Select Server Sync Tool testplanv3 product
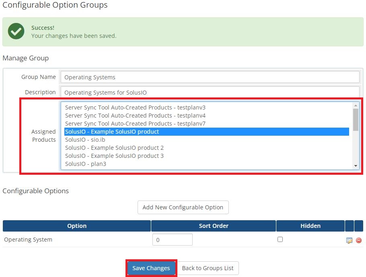Viewport: 366px width, 277px height. click(135, 107)
